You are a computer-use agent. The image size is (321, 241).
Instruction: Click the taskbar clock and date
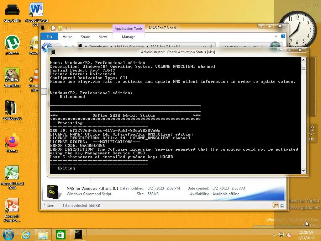point(306,235)
